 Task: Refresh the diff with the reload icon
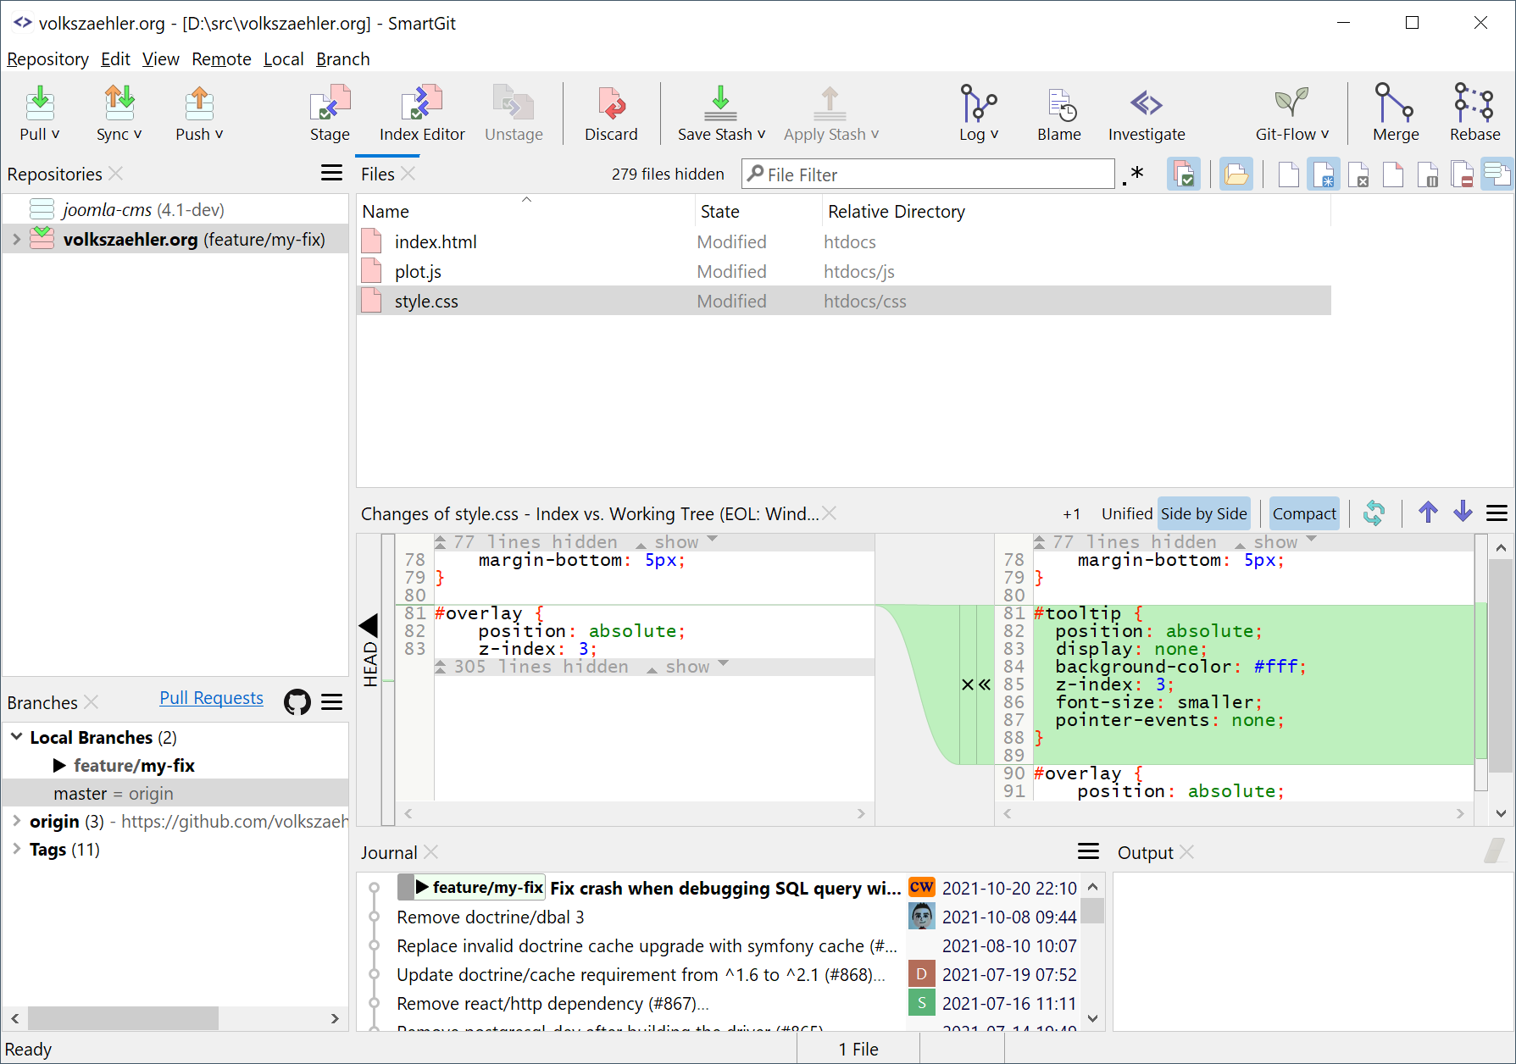point(1374,513)
